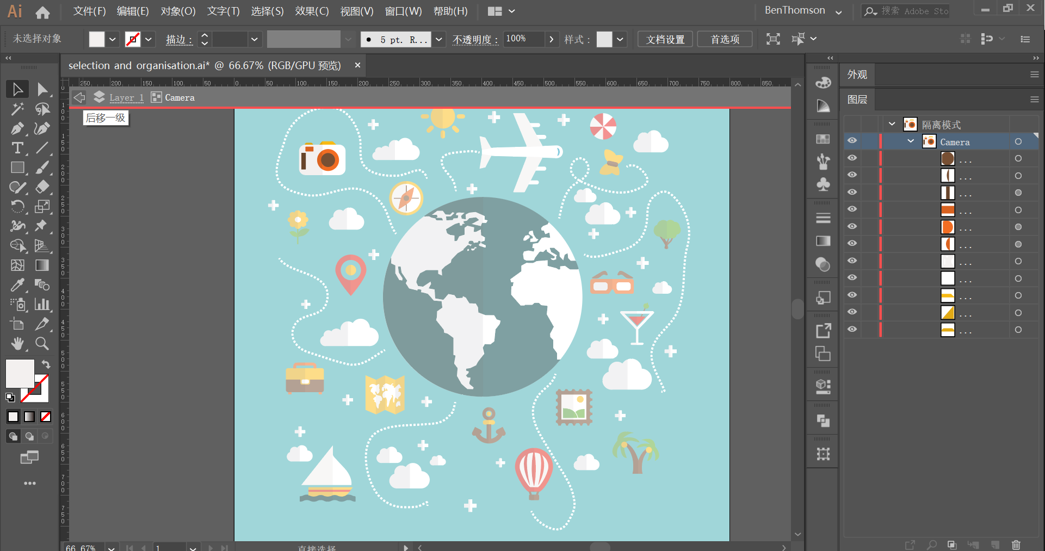
Task: Select the Type tool
Action: coord(17,148)
